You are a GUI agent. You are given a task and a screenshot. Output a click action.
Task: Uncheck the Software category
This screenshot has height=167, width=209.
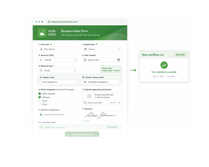[x=39, y=97]
